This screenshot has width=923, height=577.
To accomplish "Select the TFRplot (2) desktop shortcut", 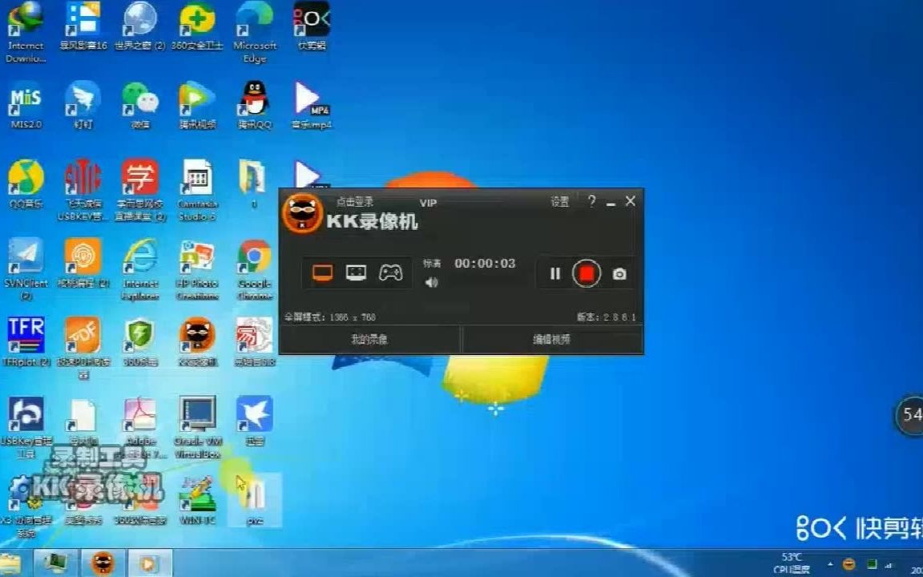I will point(26,343).
